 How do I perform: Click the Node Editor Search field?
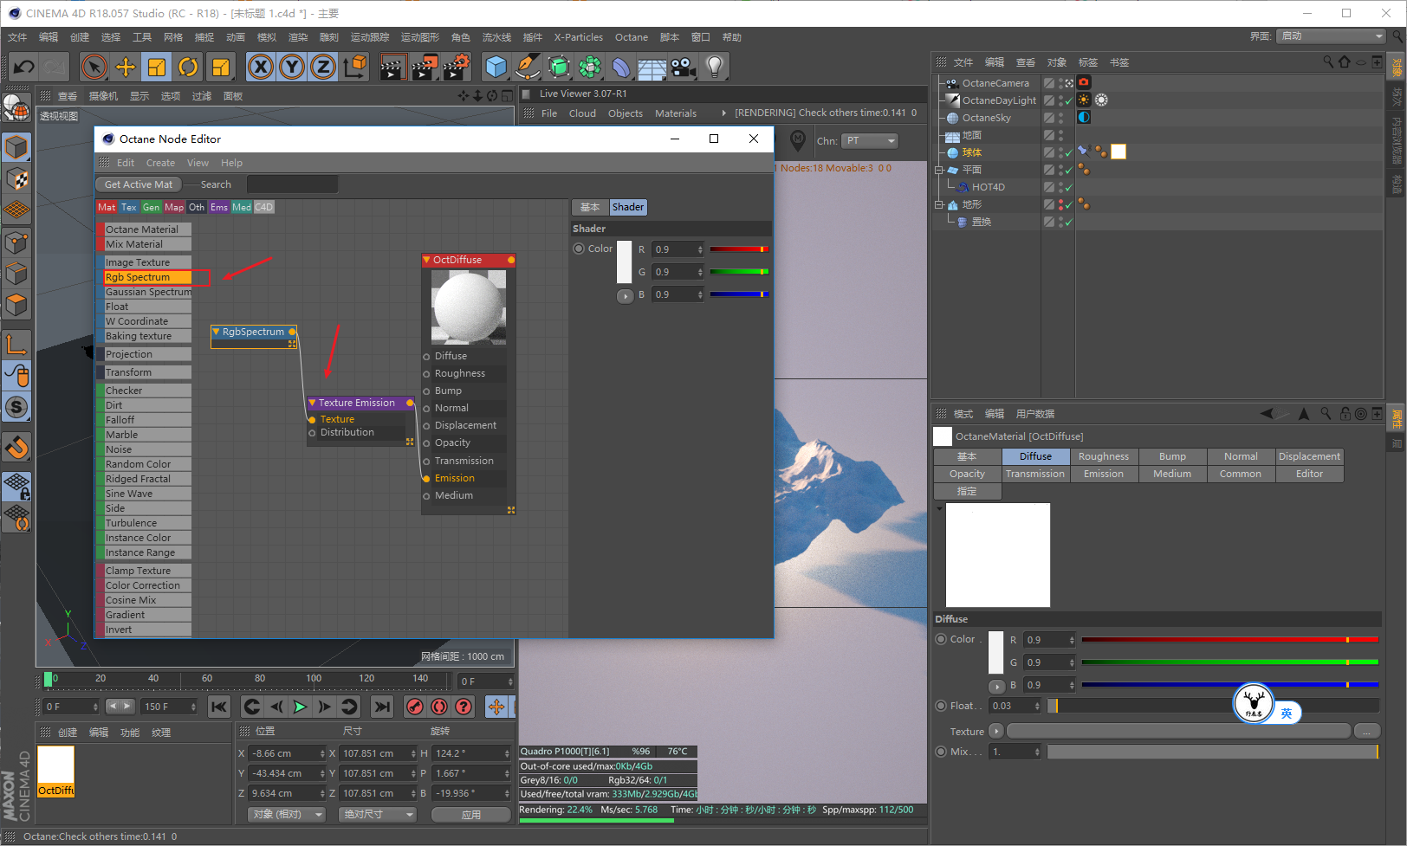pyautogui.click(x=292, y=184)
